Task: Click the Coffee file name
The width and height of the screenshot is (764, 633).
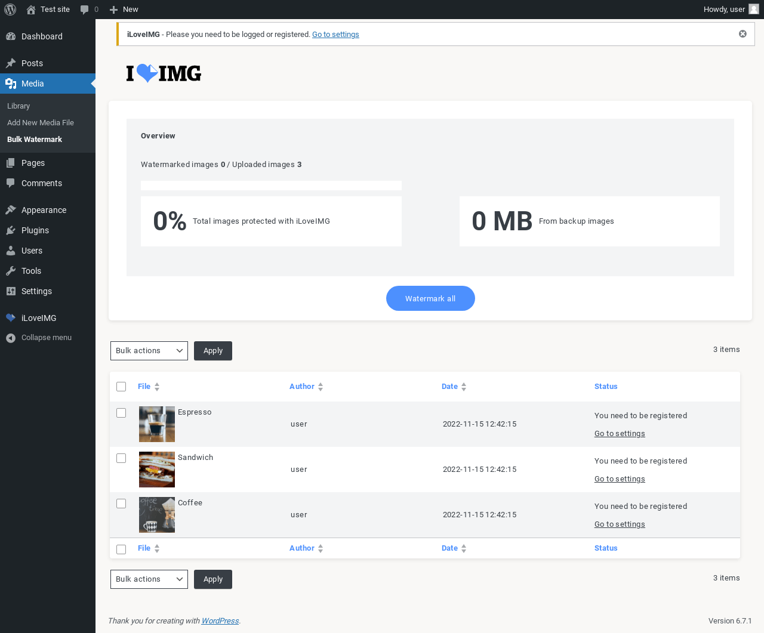Action: [x=190, y=503]
